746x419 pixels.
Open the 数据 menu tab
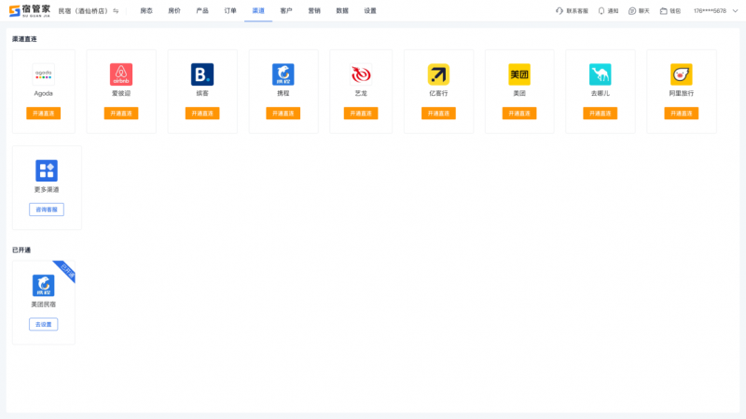coord(342,10)
